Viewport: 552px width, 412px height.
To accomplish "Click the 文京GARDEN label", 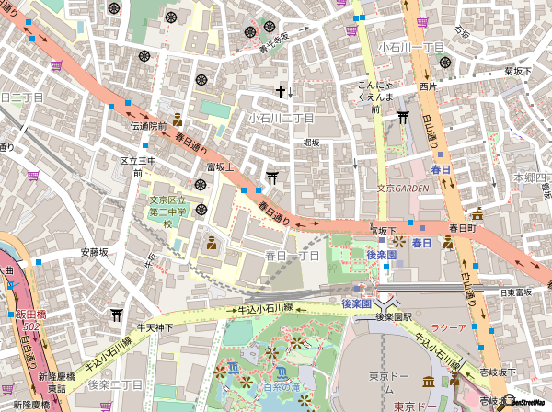I will tap(404, 189).
